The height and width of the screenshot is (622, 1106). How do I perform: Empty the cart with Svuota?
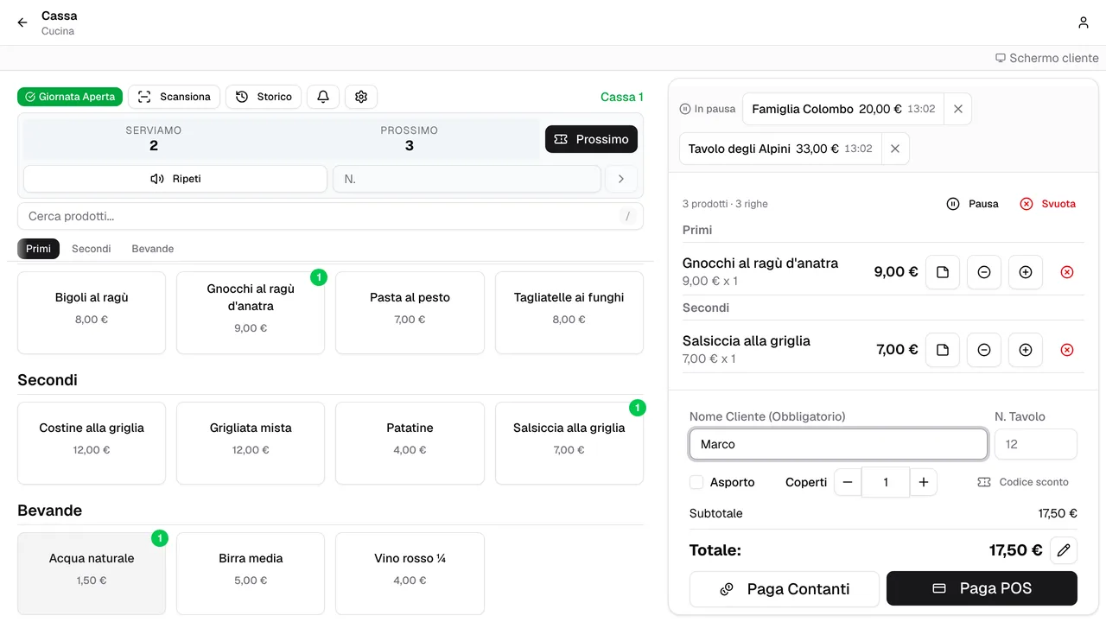(x=1048, y=204)
